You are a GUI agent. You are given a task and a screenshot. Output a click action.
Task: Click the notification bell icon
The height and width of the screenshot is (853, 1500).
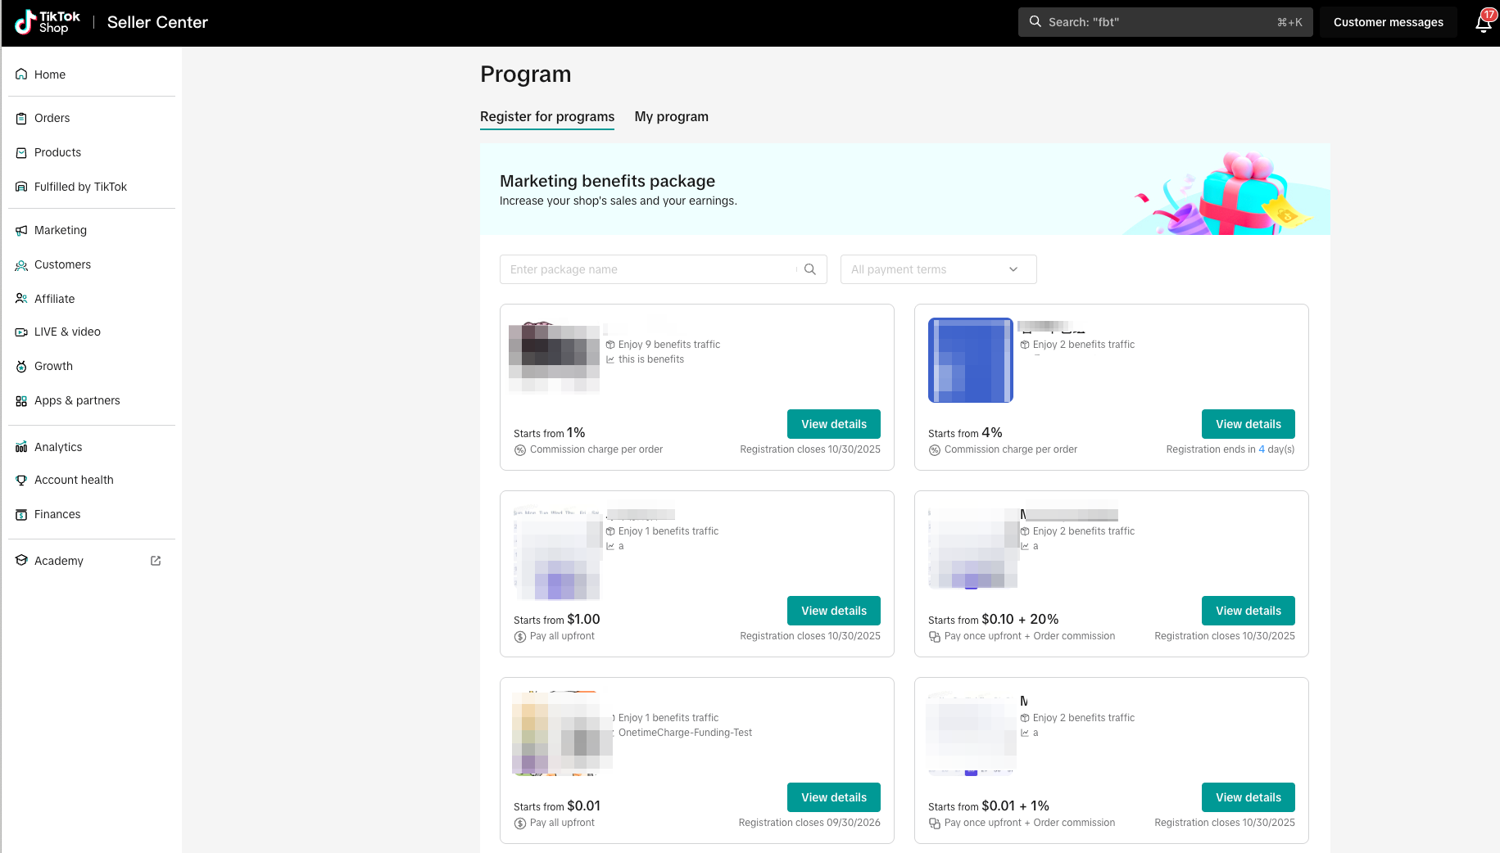pyautogui.click(x=1484, y=22)
